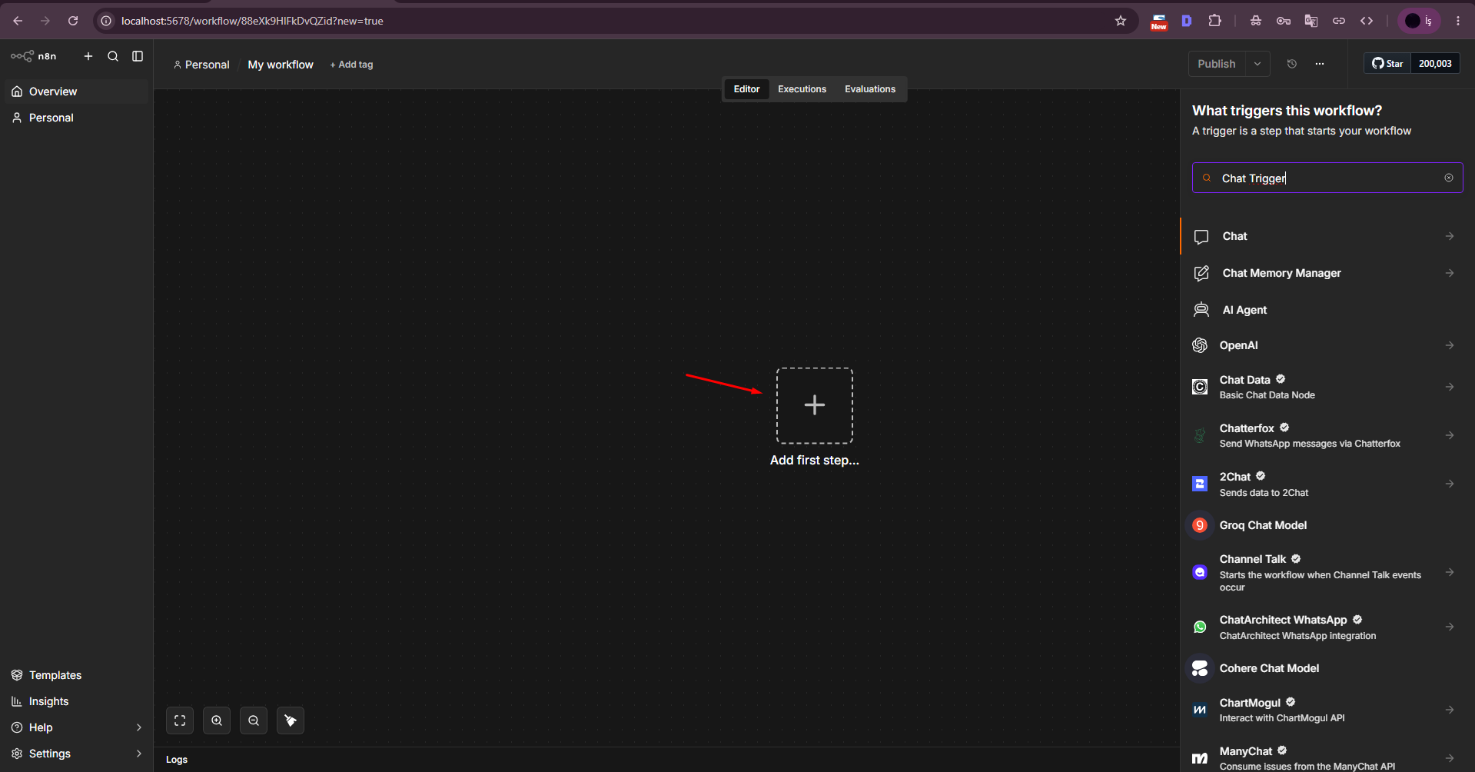Screen dimensions: 1475x772
Task: Expand the Chat node arrow
Action: click(1450, 236)
